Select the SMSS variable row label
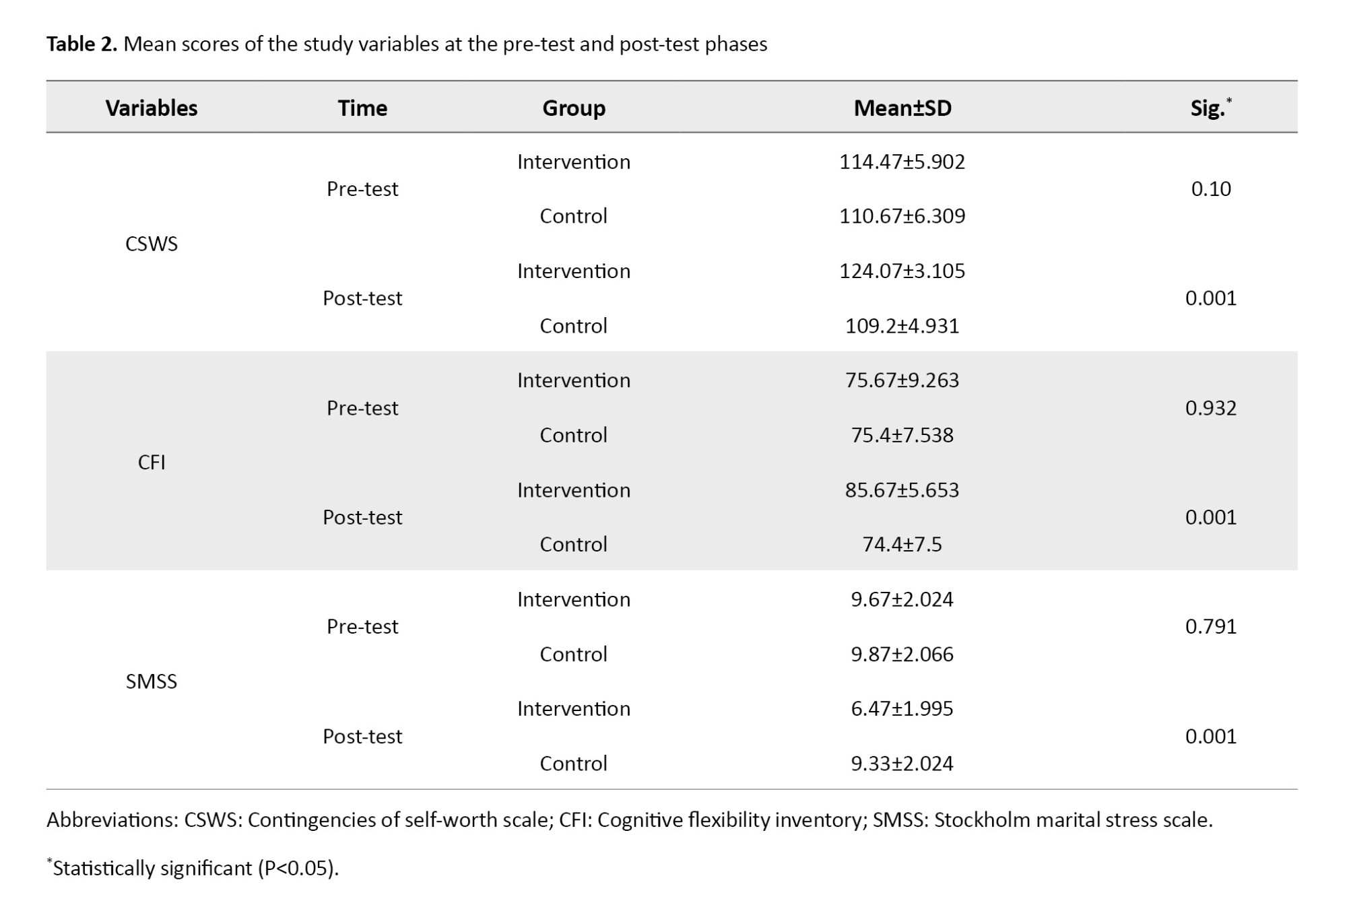Screen dimensions: 1347x909 pos(152,681)
